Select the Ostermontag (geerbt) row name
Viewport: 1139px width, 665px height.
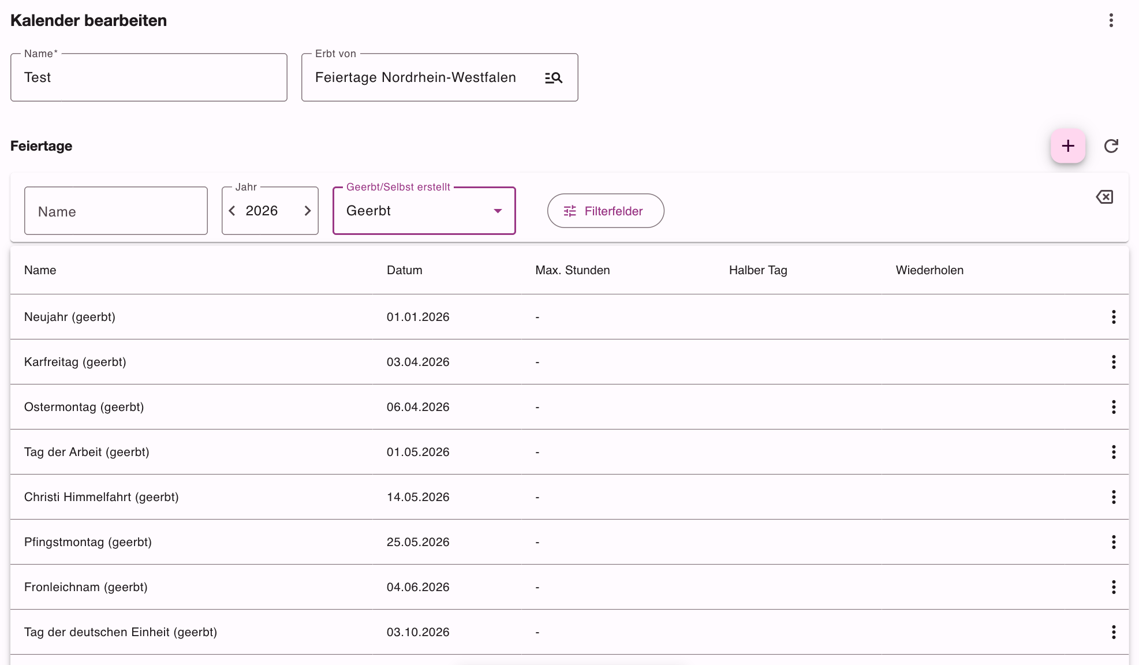coord(84,408)
